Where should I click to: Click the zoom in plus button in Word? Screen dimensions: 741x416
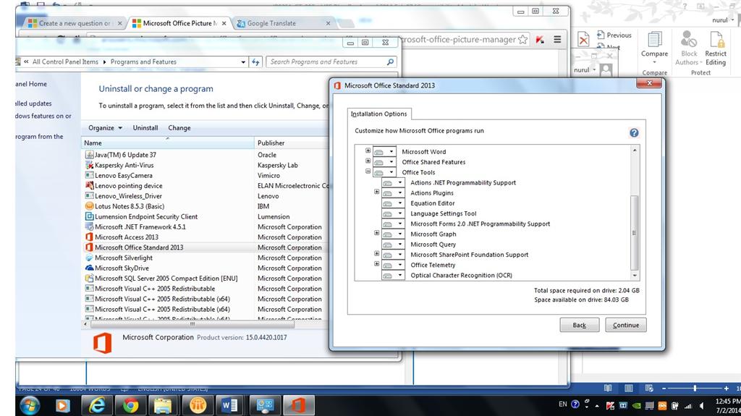[727, 388]
